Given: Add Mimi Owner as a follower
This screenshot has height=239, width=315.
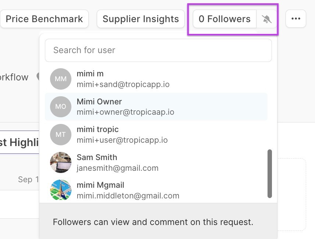Looking at the screenshot, I should [99, 102].
